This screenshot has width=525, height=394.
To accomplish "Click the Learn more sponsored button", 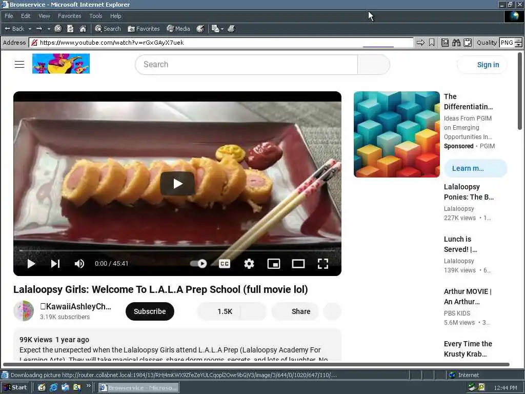I will (x=475, y=168).
